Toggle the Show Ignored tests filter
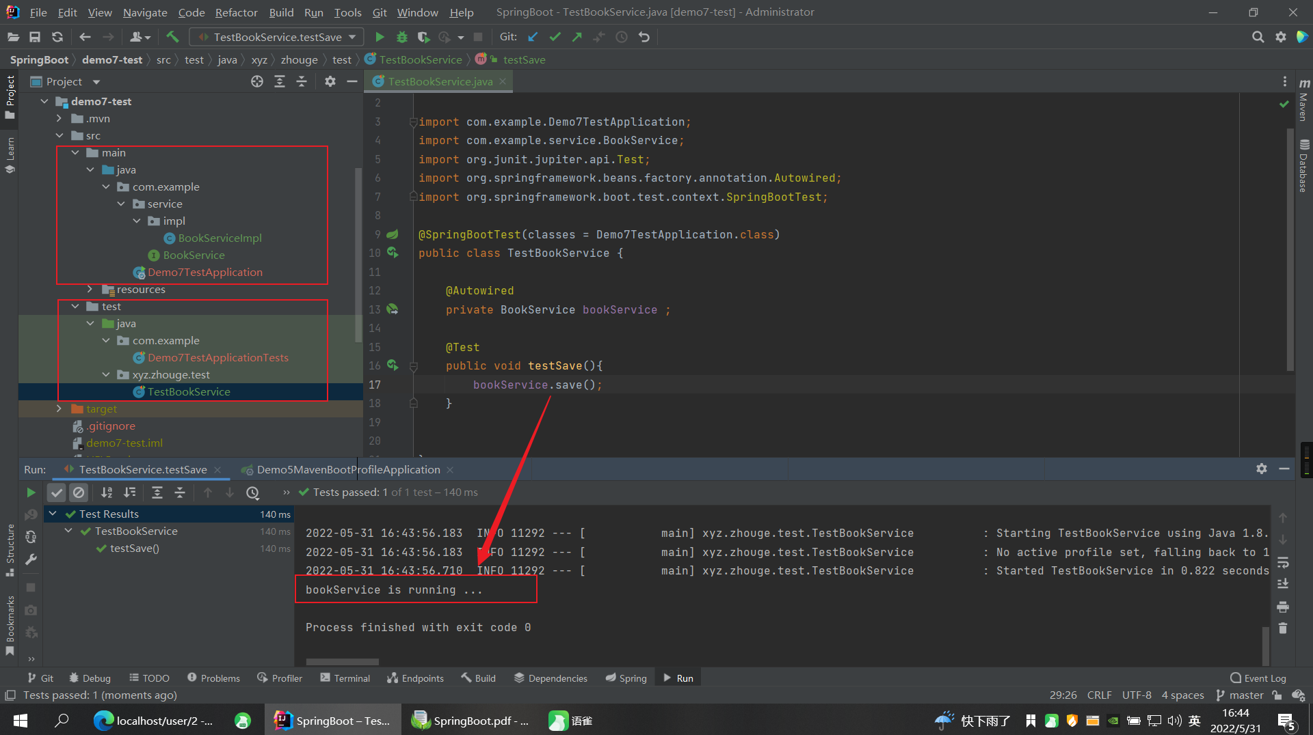1313x735 pixels. click(x=79, y=492)
